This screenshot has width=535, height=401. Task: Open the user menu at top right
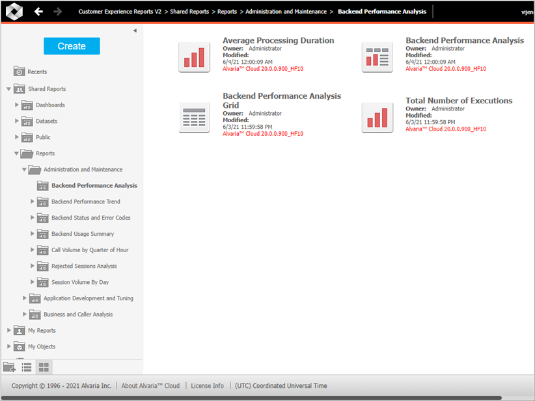[x=527, y=11]
